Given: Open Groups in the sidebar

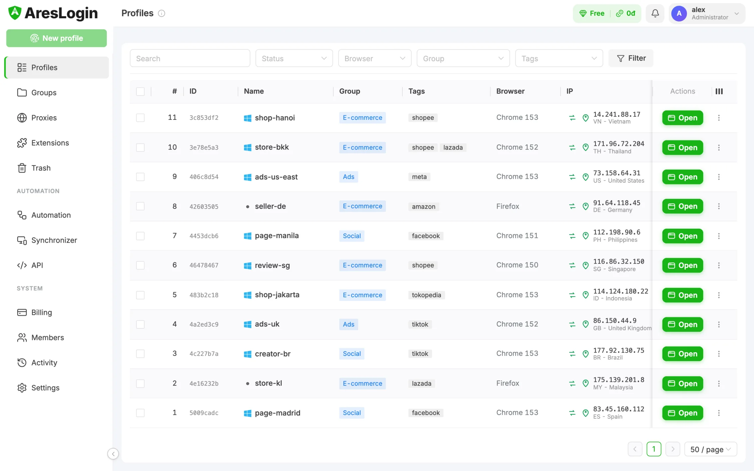Looking at the screenshot, I should [x=57, y=93].
